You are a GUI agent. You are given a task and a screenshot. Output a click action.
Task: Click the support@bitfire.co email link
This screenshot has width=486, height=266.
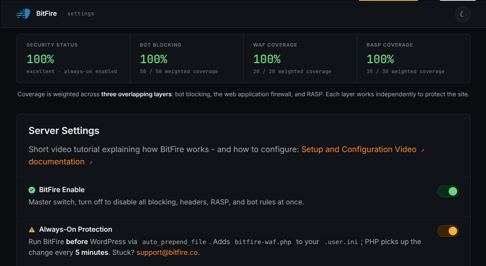tap(167, 253)
